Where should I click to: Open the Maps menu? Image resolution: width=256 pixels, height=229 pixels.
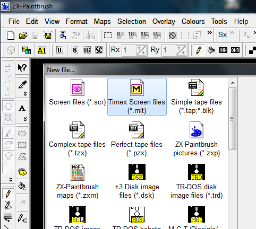coord(103,22)
